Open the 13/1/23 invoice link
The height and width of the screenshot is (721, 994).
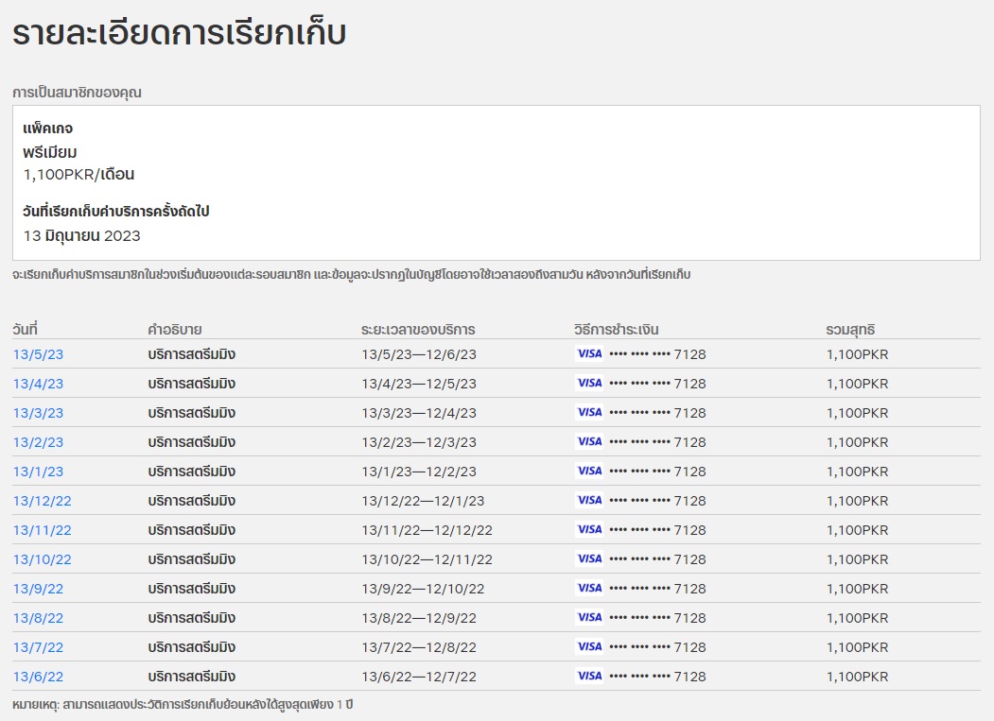coord(38,472)
